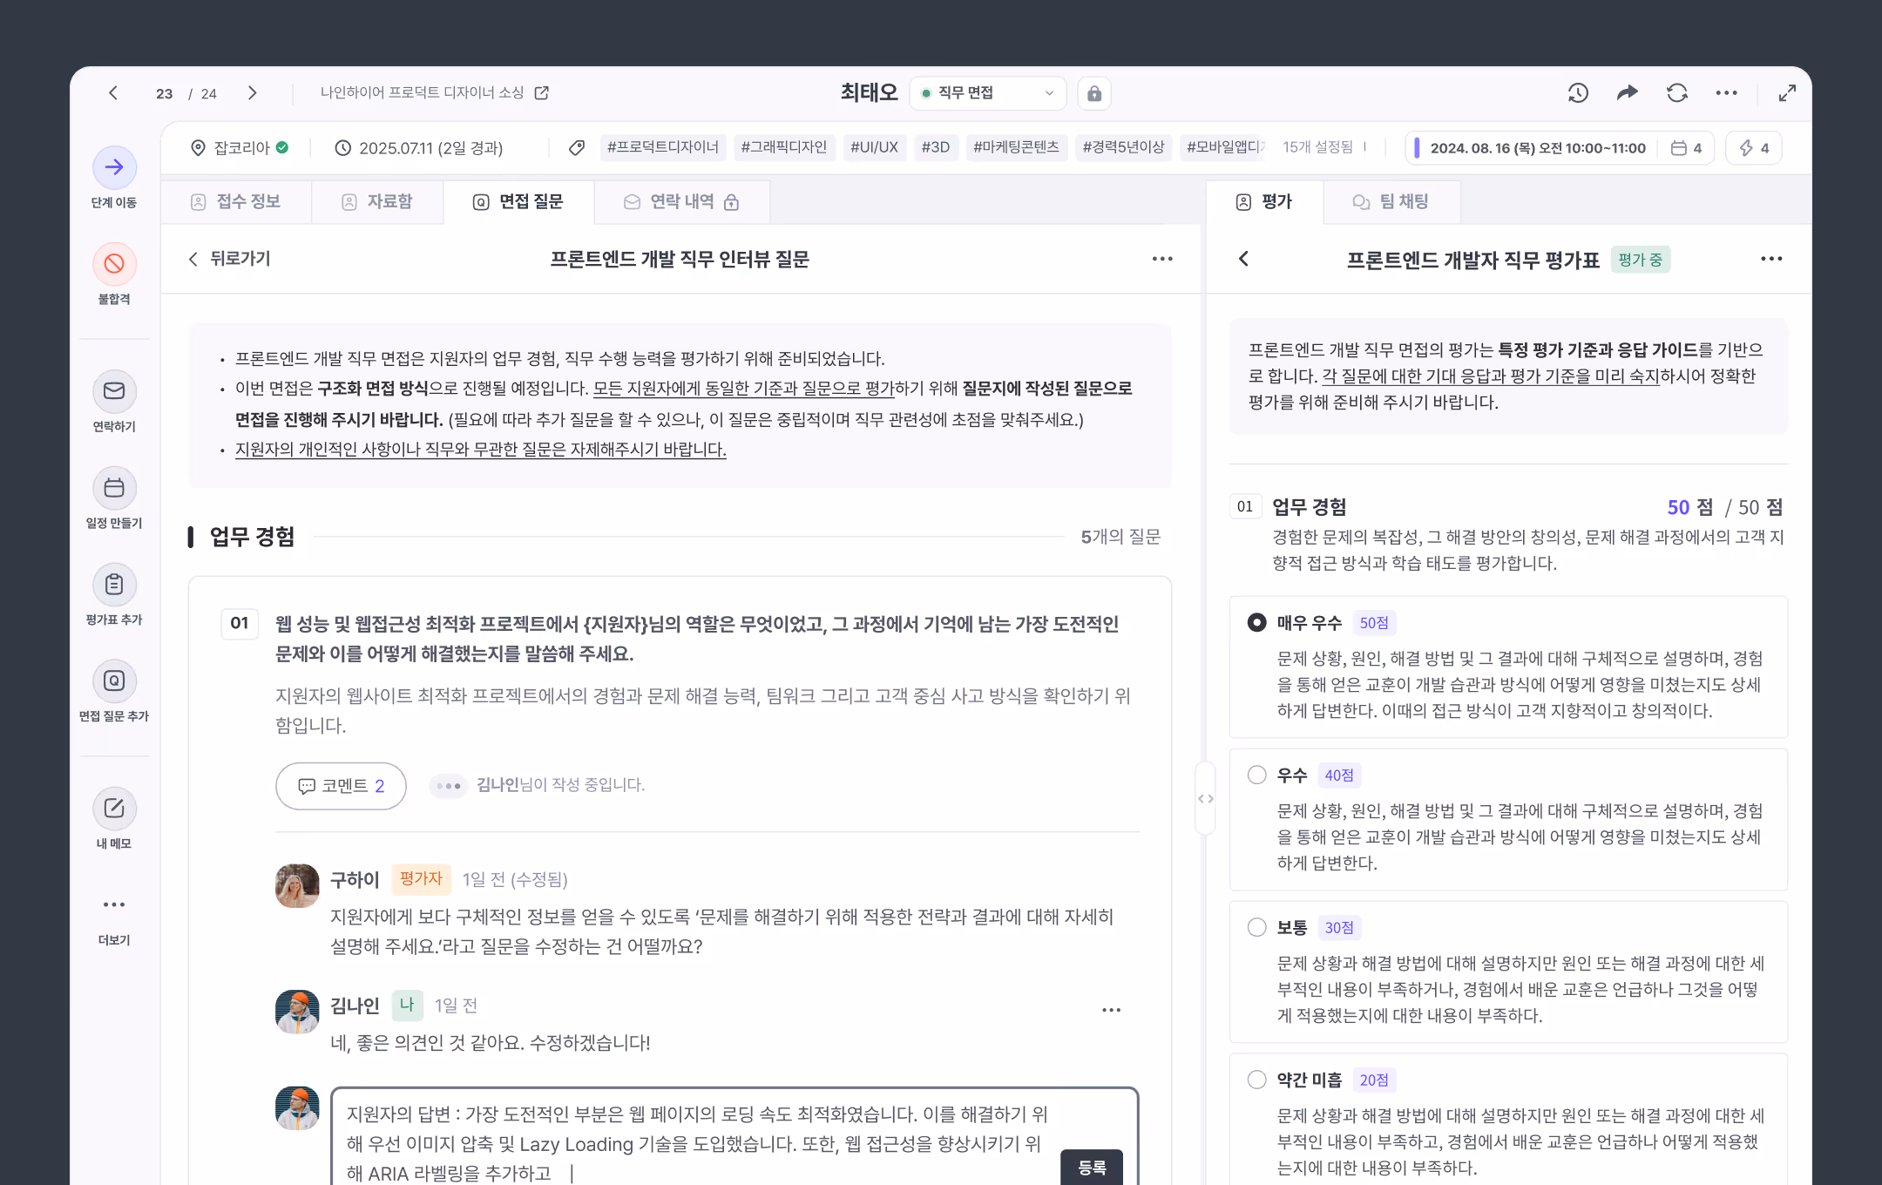Viewport: 1882px width, 1185px height.
Task: Open the 연락하기 mail icon
Action: [114, 391]
